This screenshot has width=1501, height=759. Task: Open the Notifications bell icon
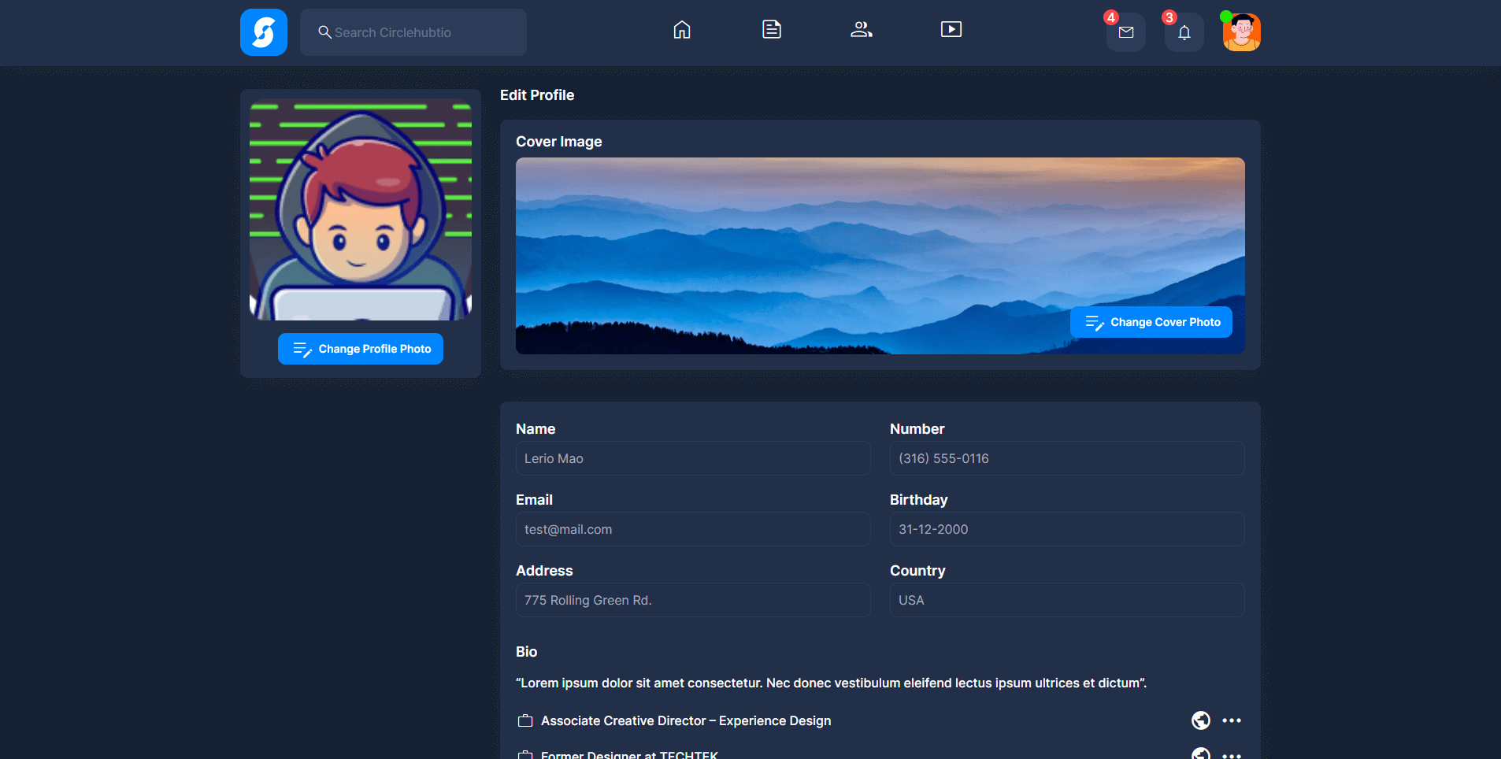(x=1184, y=32)
